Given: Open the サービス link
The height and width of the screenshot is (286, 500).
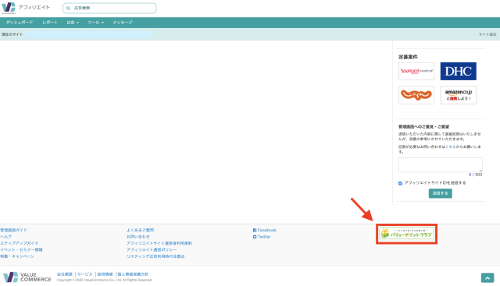Looking at the screenshot, I should [85, 274].
